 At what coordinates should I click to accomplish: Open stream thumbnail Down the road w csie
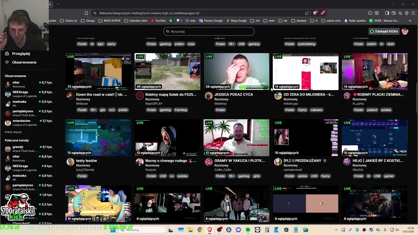pyautogui.click(x=98, y=71)
